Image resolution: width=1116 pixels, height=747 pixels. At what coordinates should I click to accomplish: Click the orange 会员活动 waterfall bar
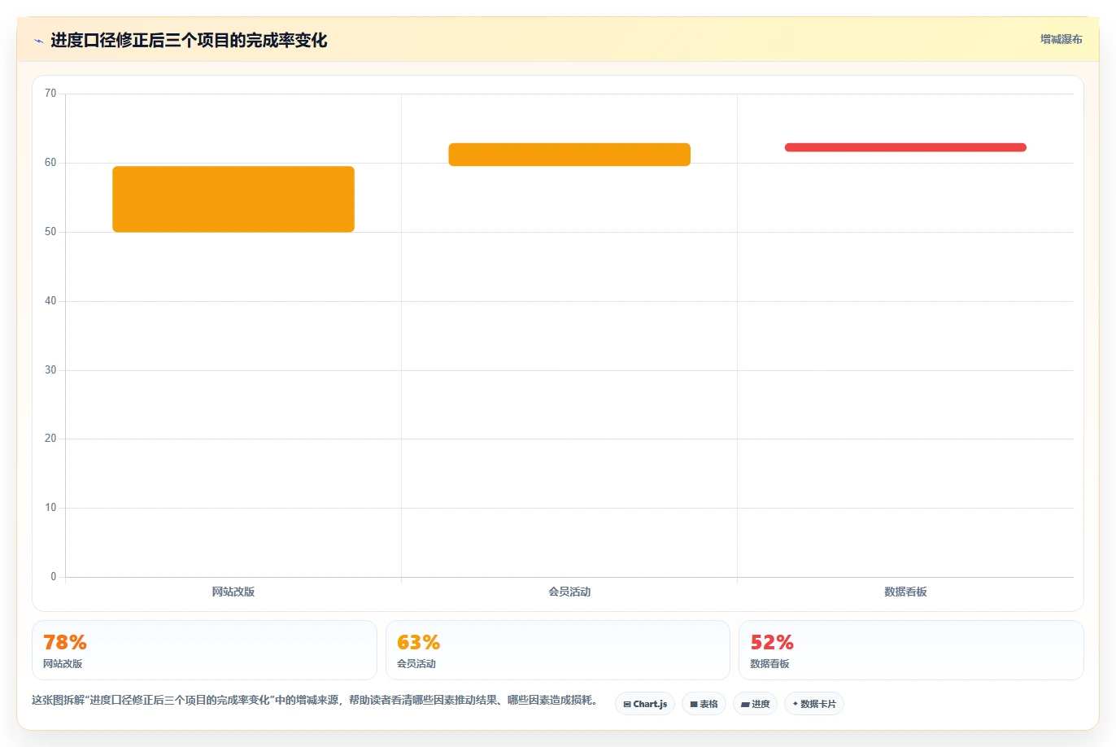coord(569,155)
